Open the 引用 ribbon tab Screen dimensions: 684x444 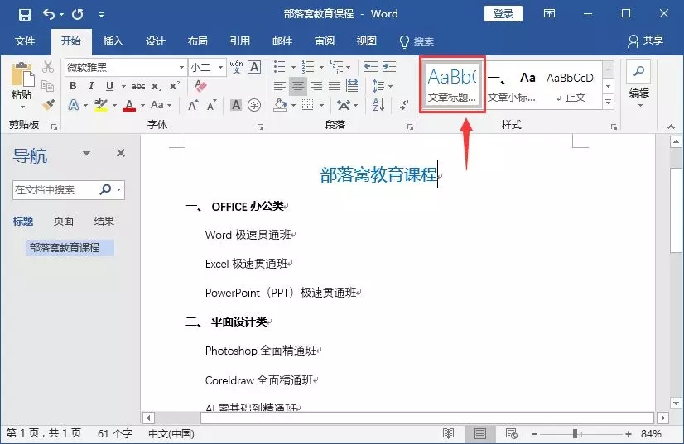point(240,41)
